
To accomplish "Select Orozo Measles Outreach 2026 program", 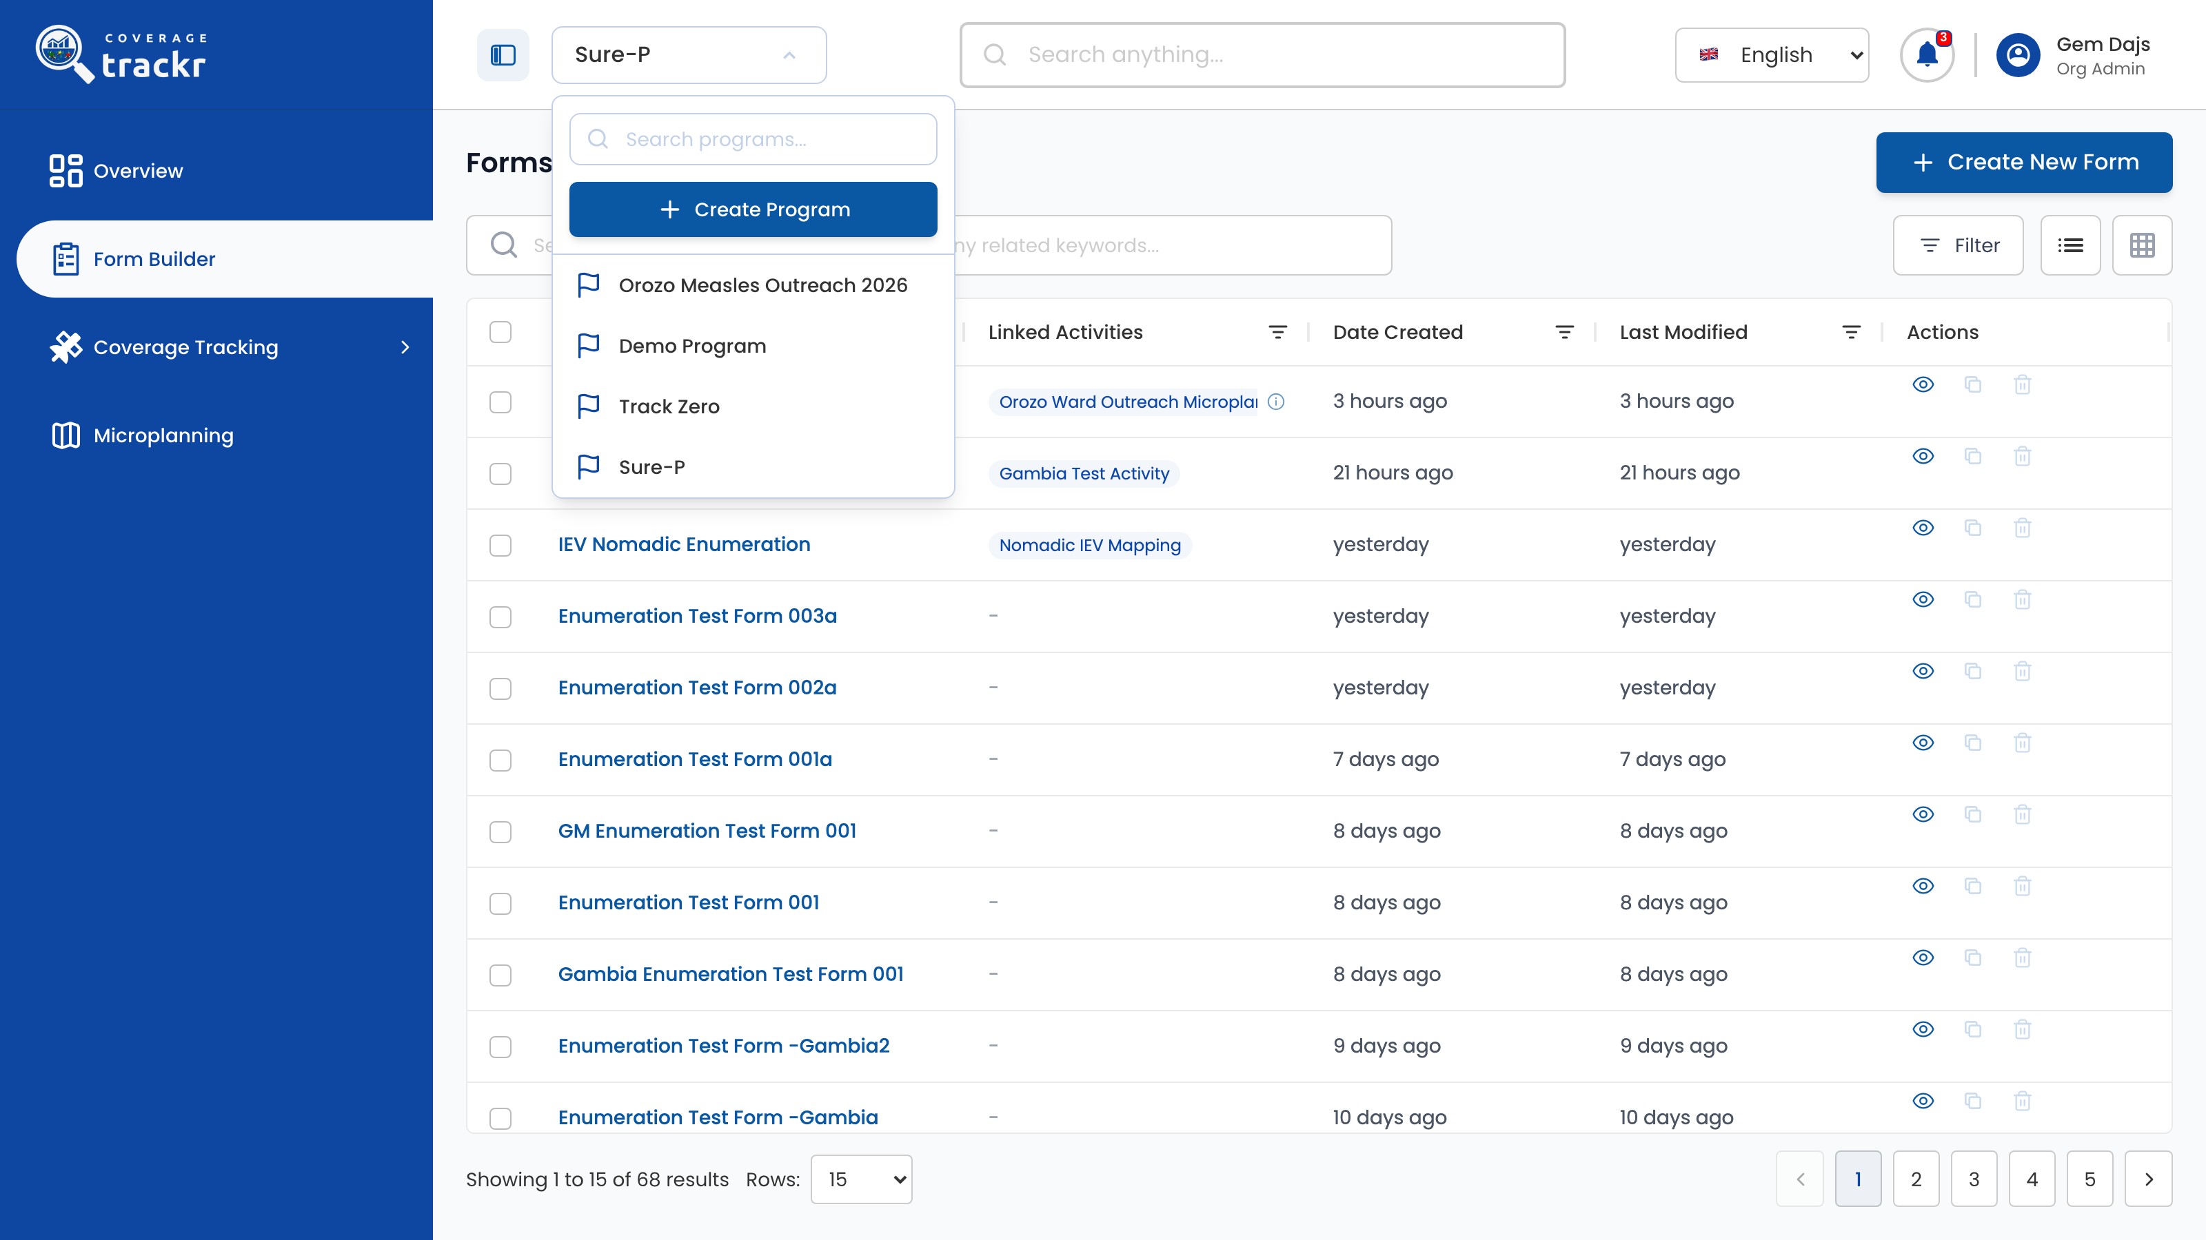I will (753, 285).
